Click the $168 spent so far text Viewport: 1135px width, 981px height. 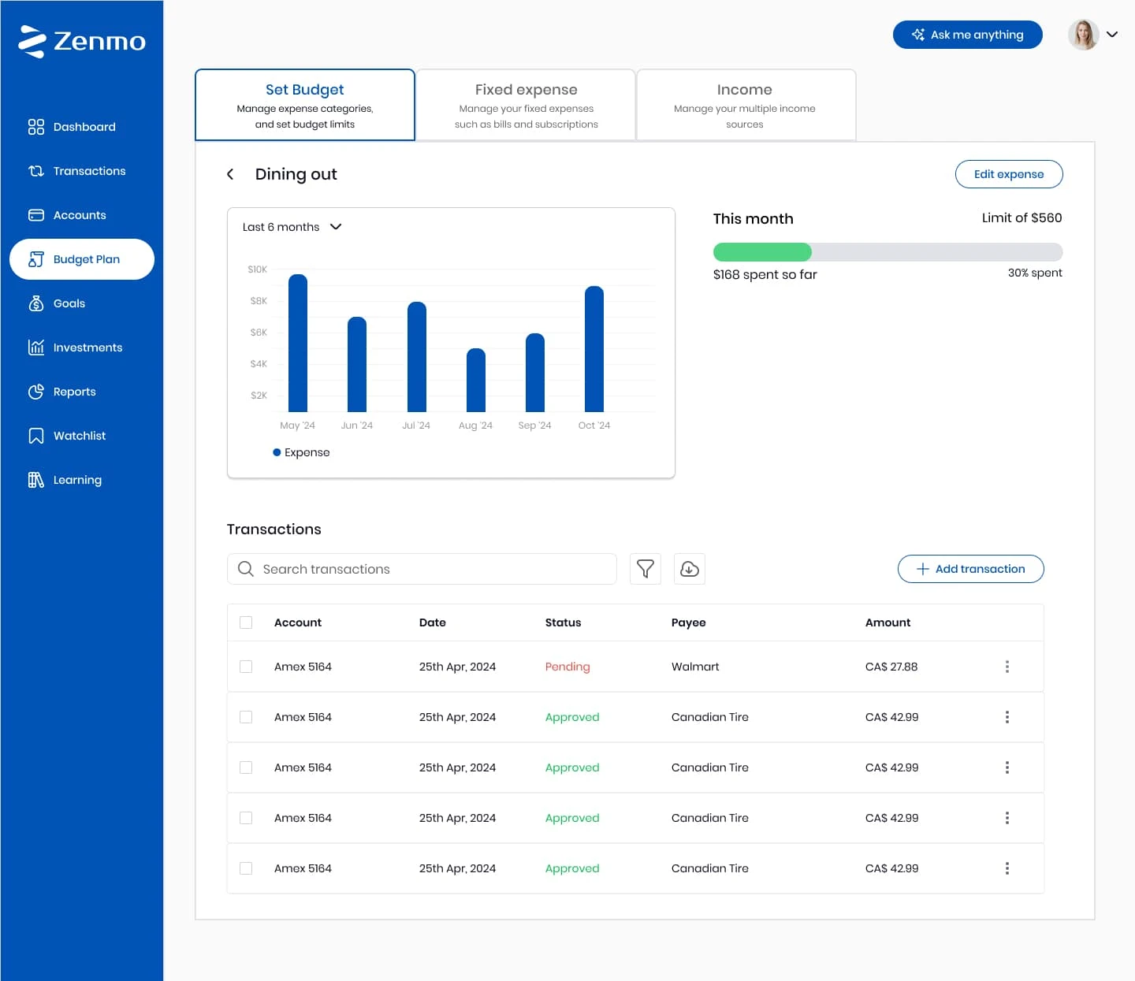pyautogui.click(x=765, y=274)
